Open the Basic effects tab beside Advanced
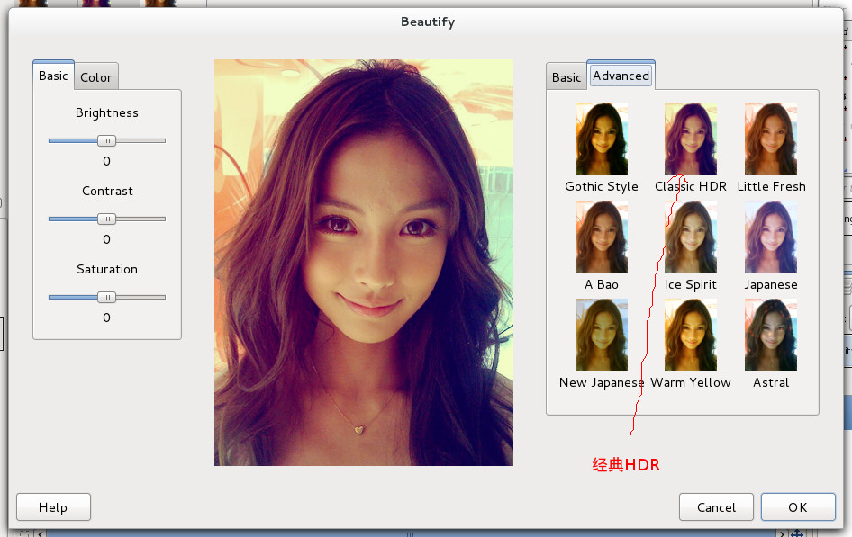Image resolution: width=852 pixels, height=537 pixels. [566, 77]
